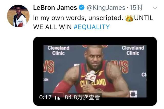Open the circular profile avatar photo
Image resolution: width=164 pixels, height=109 pixels.
click(x=18, y=16)
